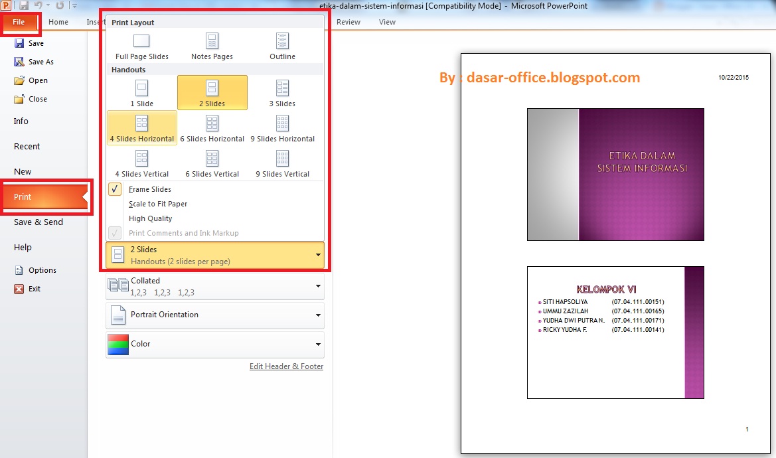Open the quick access toolbar customize arrow
The width and height of the screenshot is (776, 458).
point(75,6)
